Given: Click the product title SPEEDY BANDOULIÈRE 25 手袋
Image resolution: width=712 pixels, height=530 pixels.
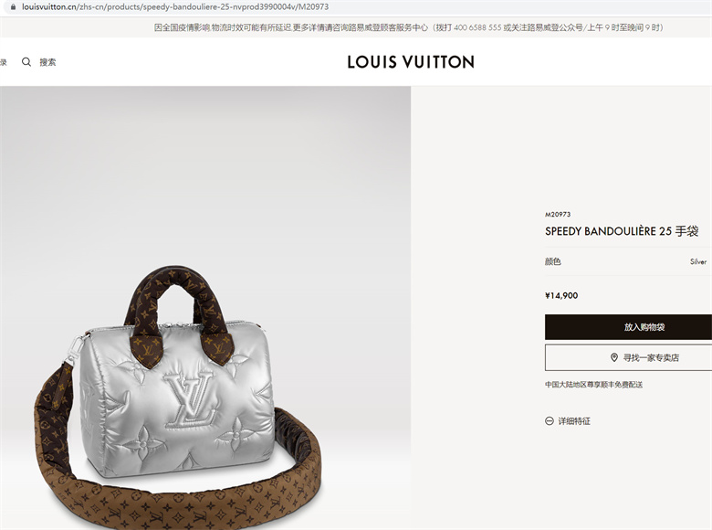Looking at the screenshot, I should tap(622, 231).
